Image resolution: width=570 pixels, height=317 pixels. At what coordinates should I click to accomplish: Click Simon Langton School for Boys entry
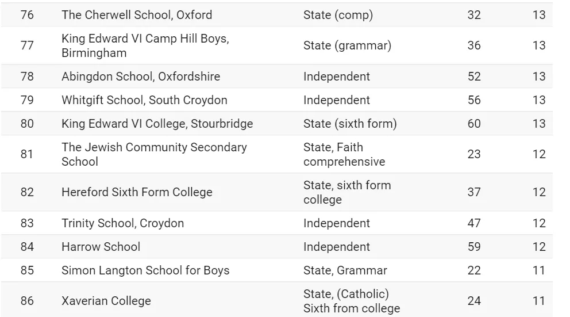coord(145,270)
